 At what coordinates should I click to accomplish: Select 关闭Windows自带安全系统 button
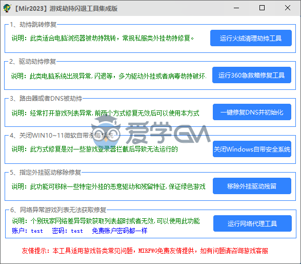(x=252, y=149)
